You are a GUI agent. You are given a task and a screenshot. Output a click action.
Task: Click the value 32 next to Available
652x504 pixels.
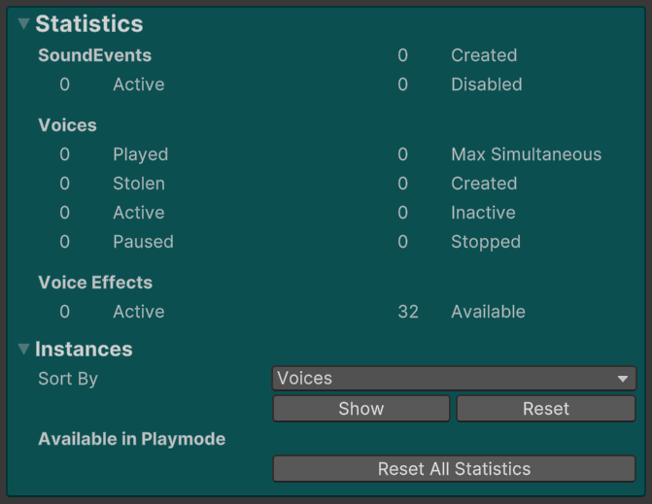408,312
